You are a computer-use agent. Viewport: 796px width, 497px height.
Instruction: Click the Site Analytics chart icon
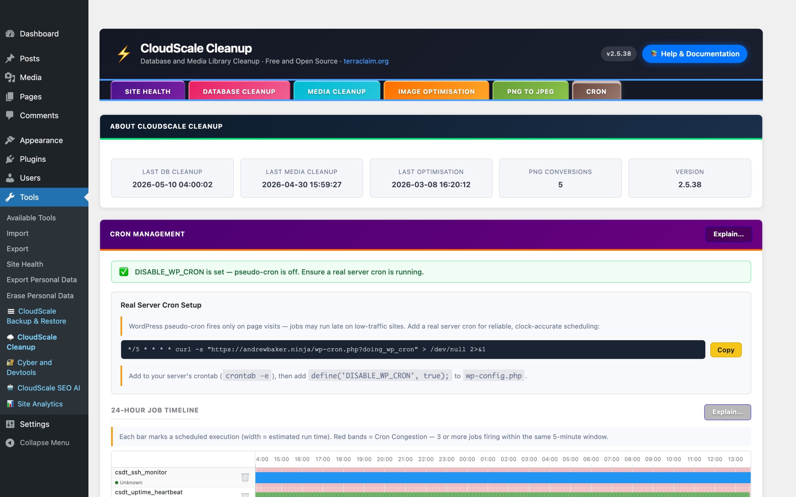[x=10, y=404]
